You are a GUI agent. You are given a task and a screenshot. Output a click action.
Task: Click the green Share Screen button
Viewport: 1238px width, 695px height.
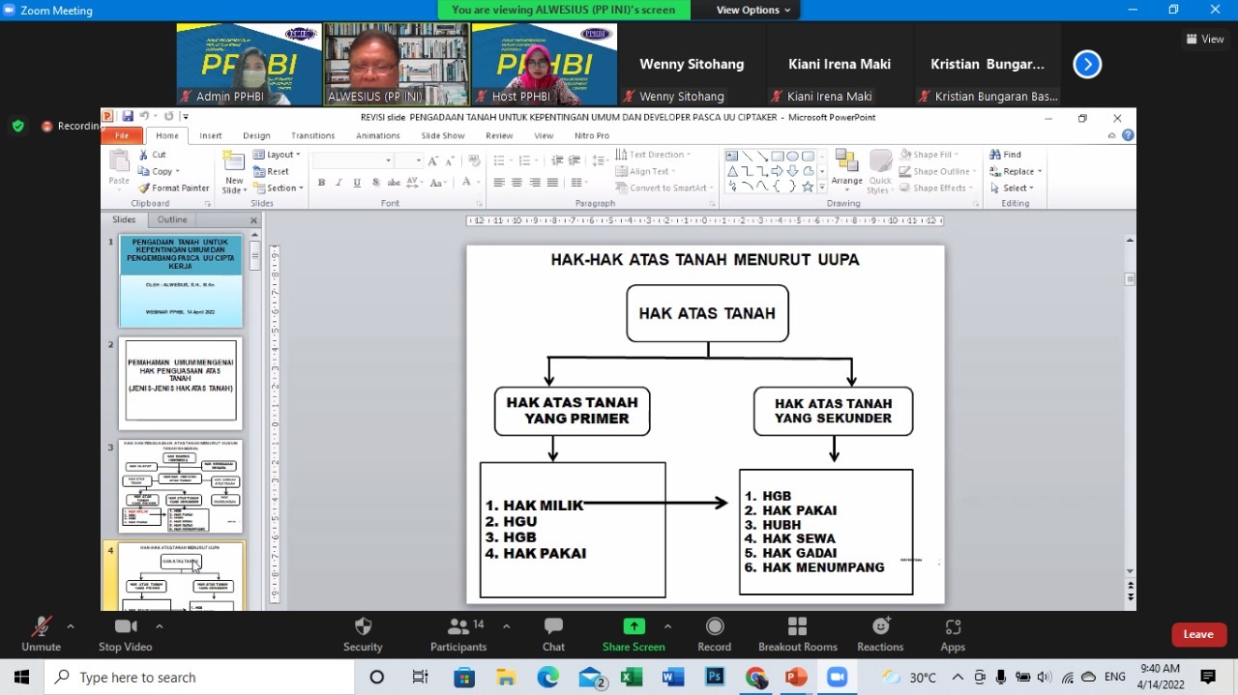pos(634,634)
